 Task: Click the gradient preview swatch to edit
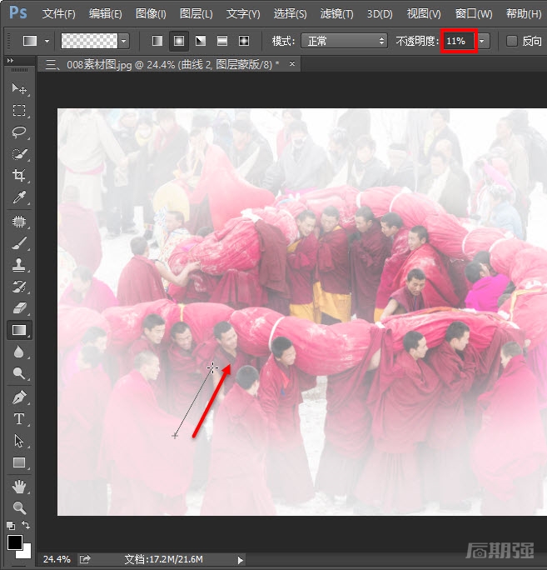pyautogui.click(x=89, y=41)
